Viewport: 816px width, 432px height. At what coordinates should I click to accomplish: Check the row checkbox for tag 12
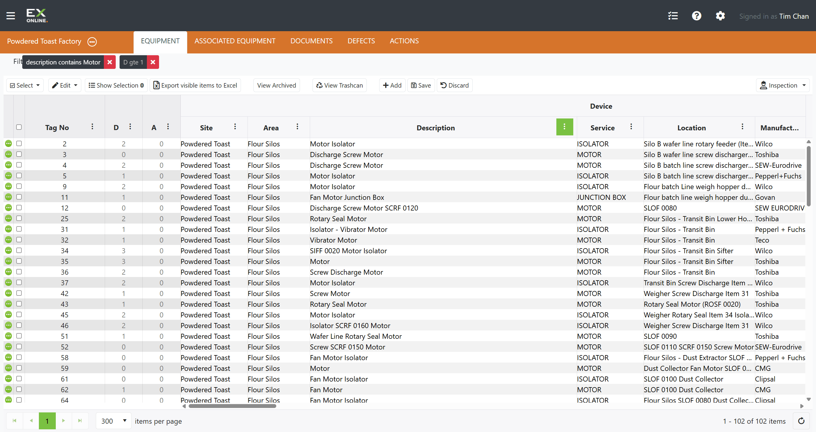coord(19,208)
